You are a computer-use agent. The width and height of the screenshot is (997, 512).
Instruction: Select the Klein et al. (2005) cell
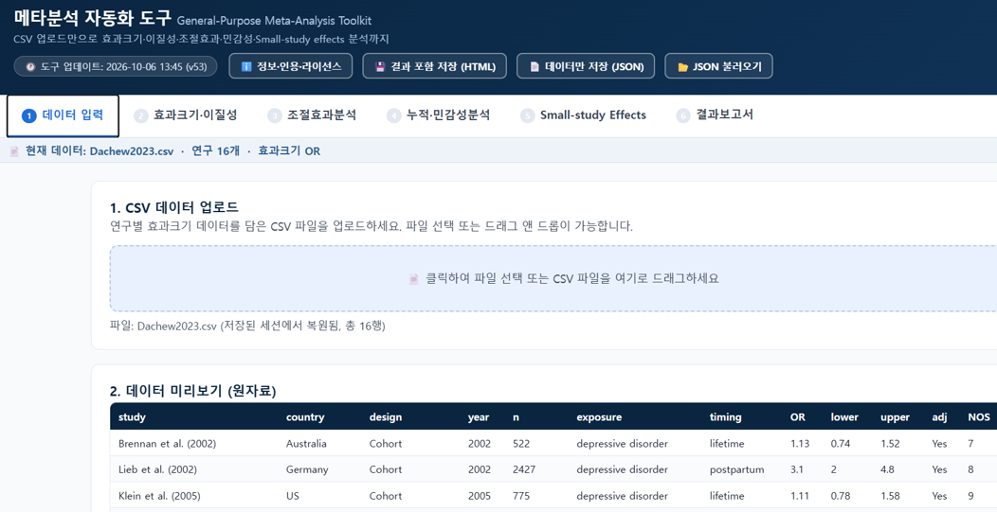click(x=160, y=496)
